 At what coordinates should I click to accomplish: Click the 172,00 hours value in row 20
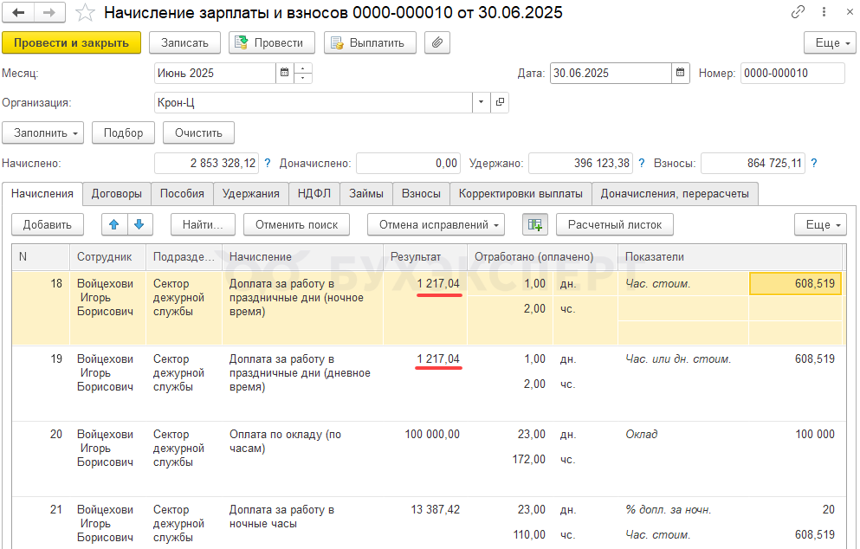pyautogui.click(x=528, y=459)
